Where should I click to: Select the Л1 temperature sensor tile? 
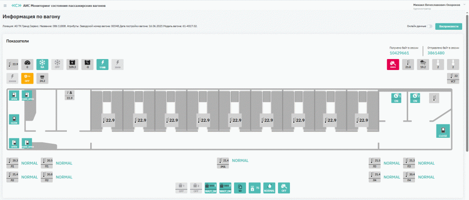coord(12,163)
